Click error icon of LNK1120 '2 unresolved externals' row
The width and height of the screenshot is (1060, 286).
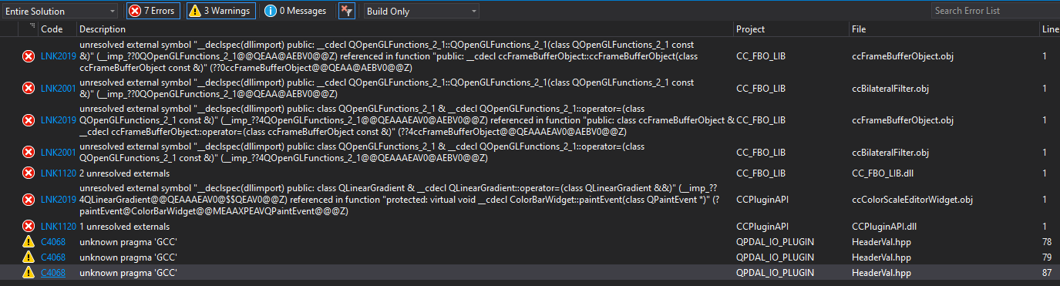coord(29,173)
